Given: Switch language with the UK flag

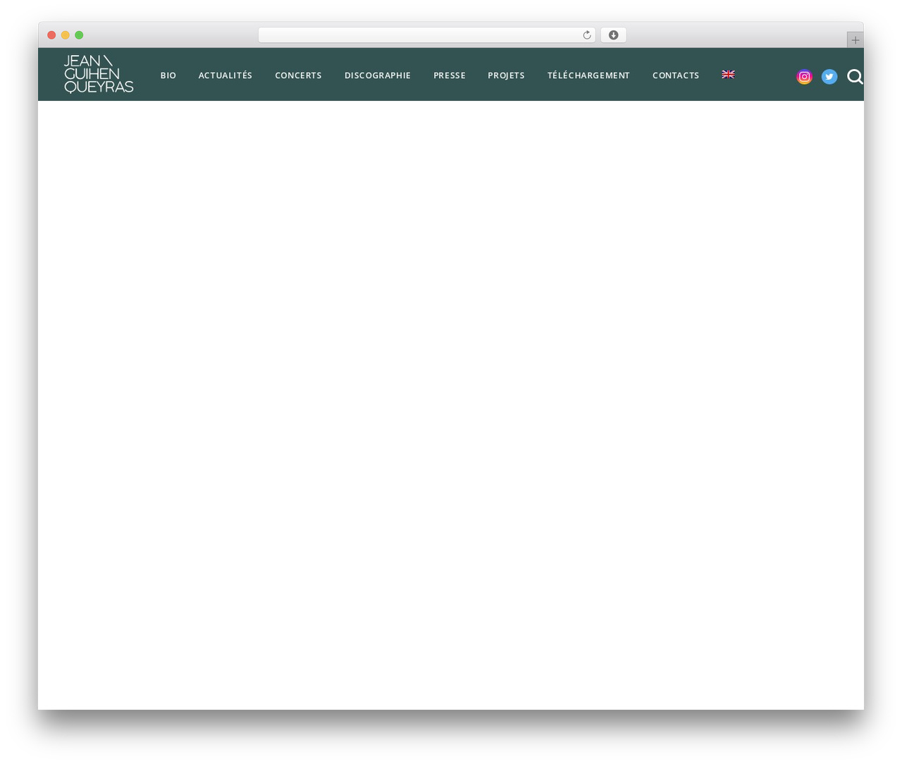Looking at the screenshot, I should click(x=729, y=74).
